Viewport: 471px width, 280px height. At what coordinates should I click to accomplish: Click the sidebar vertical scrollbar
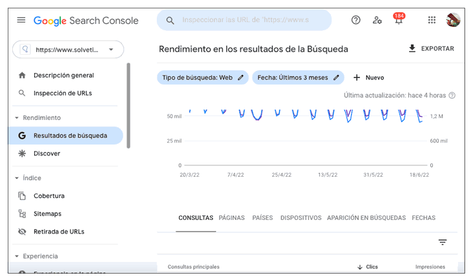128,105
